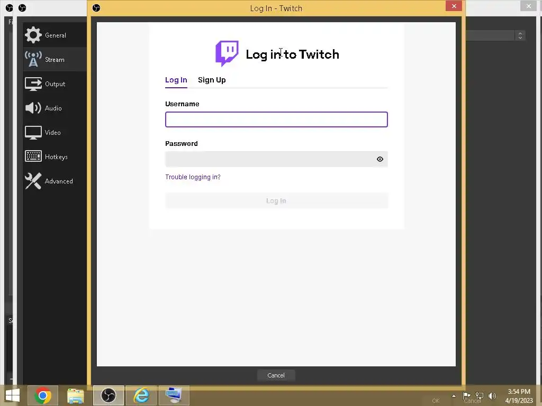Focus the Username input field
Viewport: 542px width, 406px height.
click(276, 119)
